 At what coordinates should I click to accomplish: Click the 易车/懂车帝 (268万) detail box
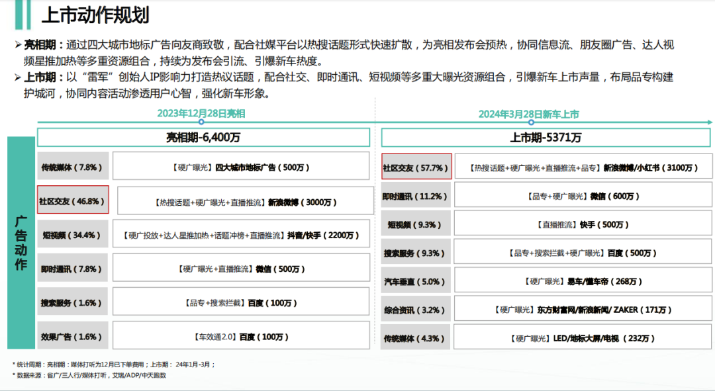point(583,281)
